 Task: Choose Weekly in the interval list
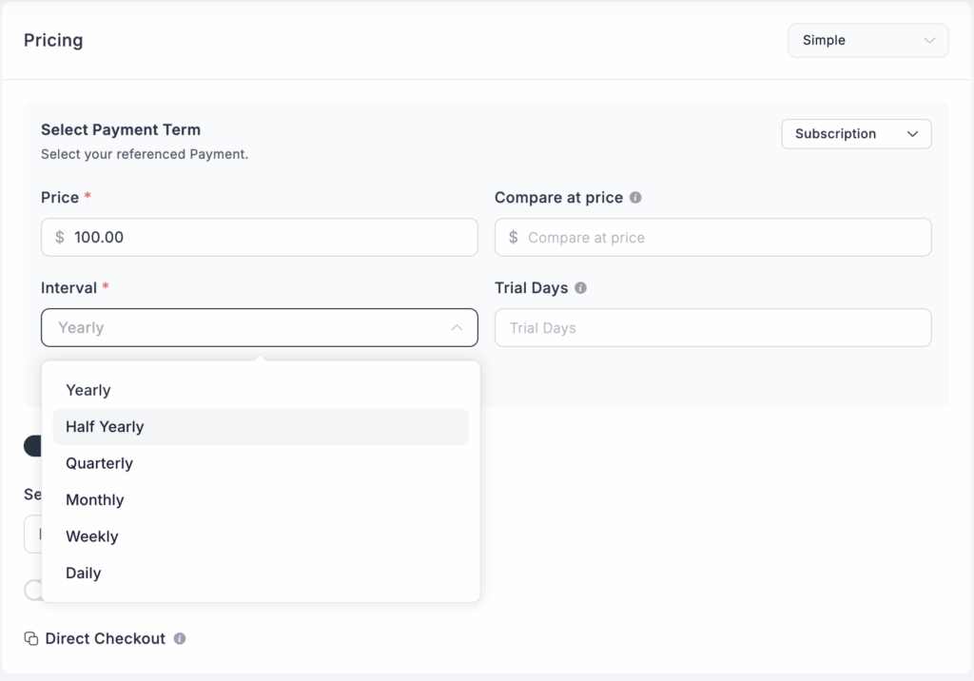coord(92,537)
